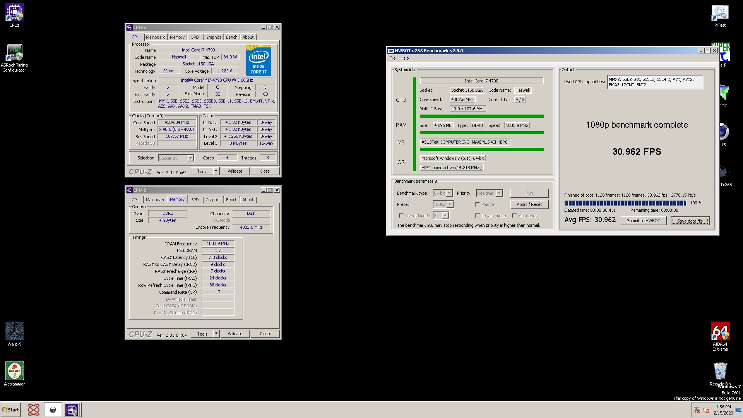This screenshot has width=743, height=418.
Task: Switch to Graphics tab in upper CPU-Z
Action: pos(214,37)
